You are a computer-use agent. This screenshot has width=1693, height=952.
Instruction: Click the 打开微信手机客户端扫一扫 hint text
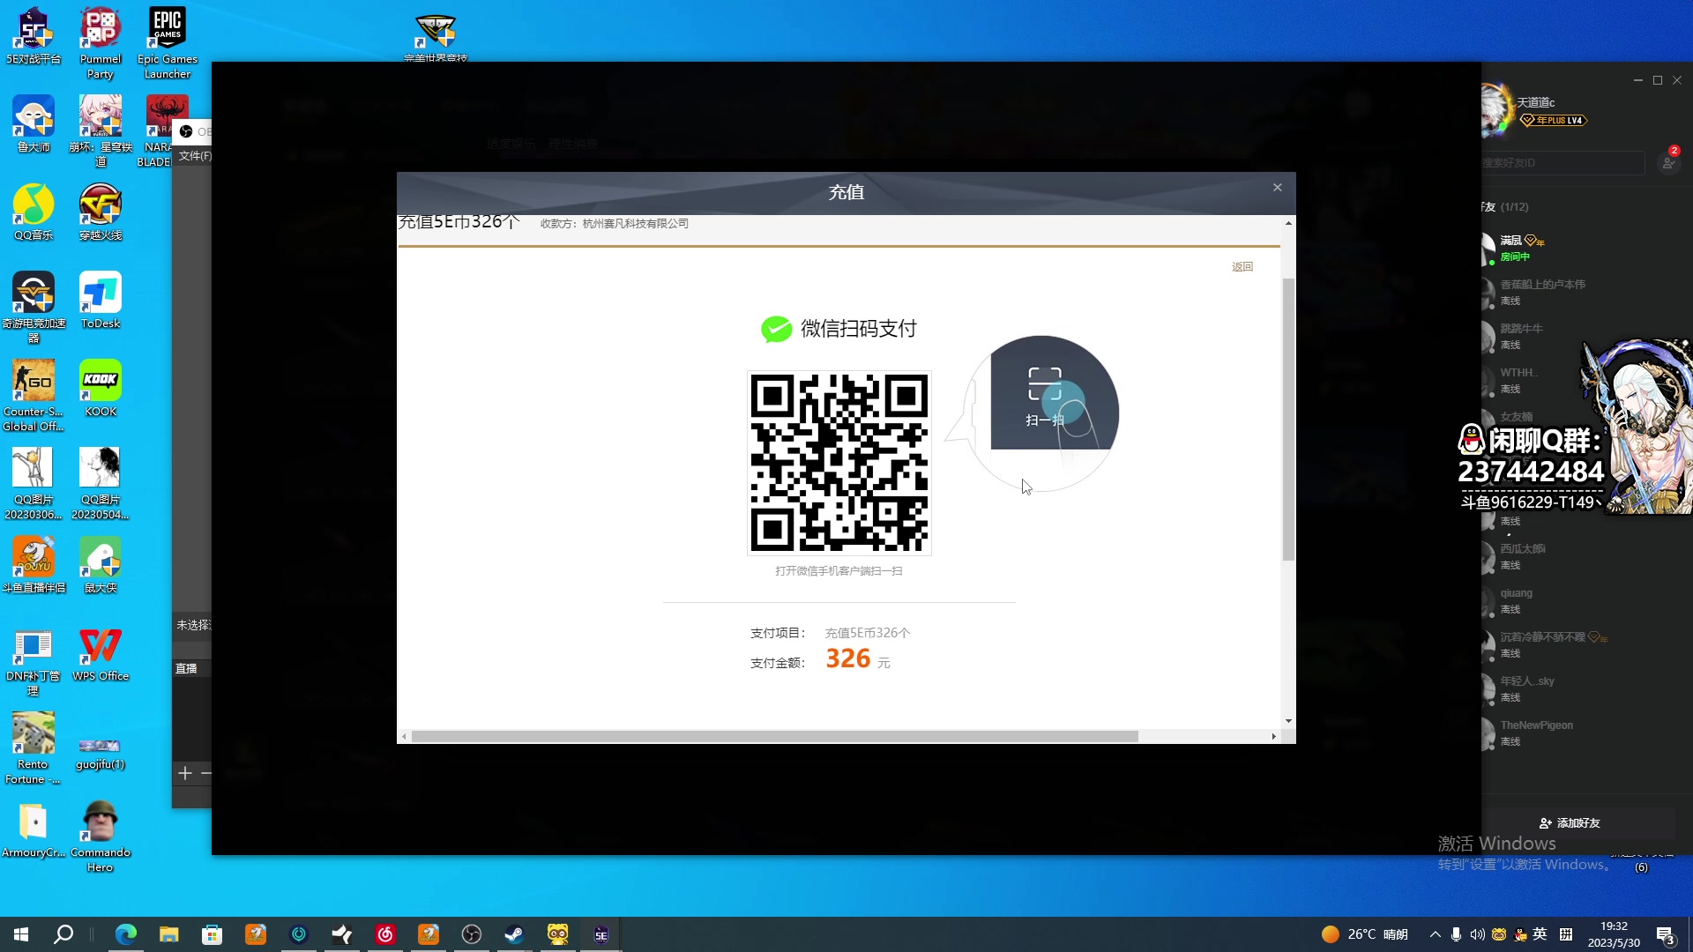839,571
